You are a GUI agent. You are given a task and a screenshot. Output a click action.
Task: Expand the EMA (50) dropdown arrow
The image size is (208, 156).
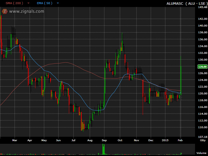[x=58, y=3]
